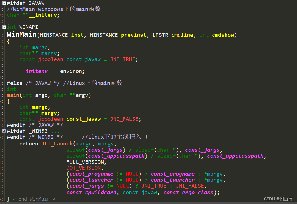Click the ellipsis after #ifdef _WIN32
Viewport: 297px width, 204px height.
55,132
